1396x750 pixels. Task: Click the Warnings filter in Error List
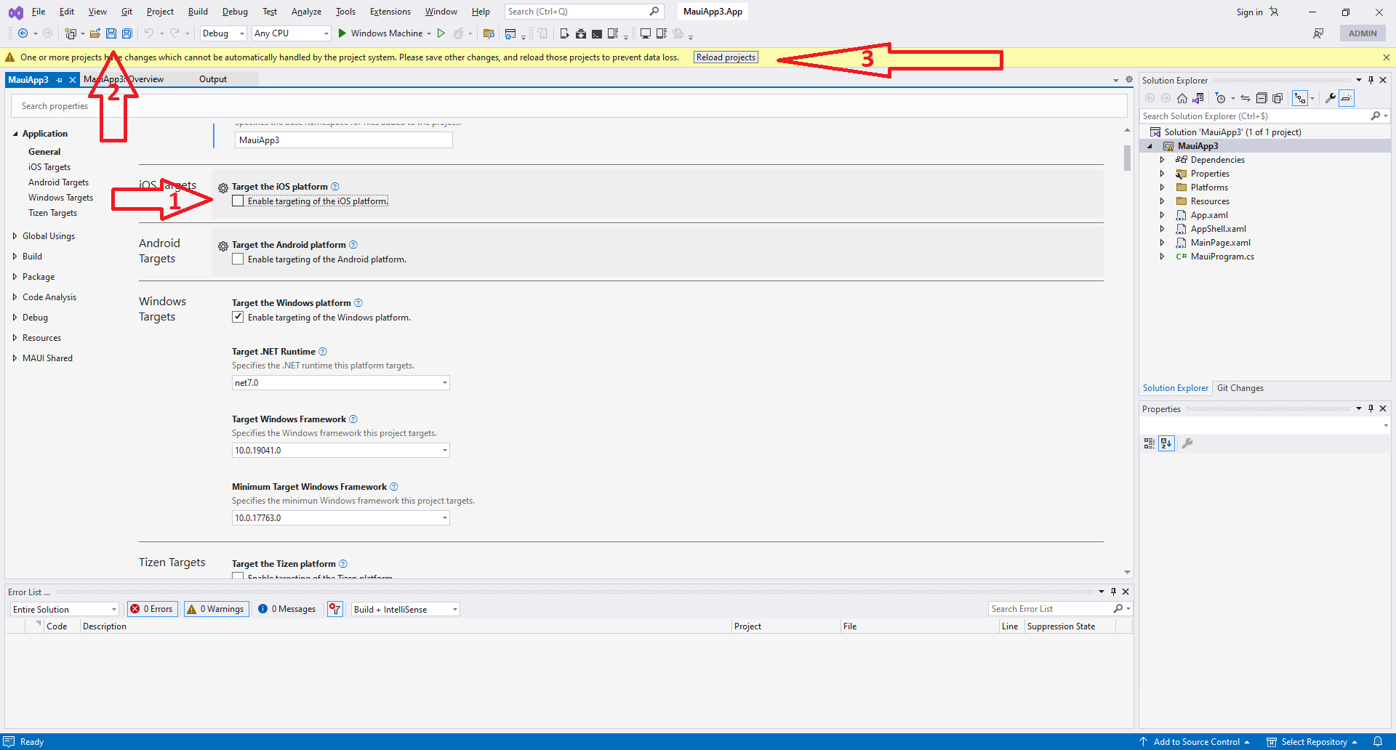coord(215,609)
